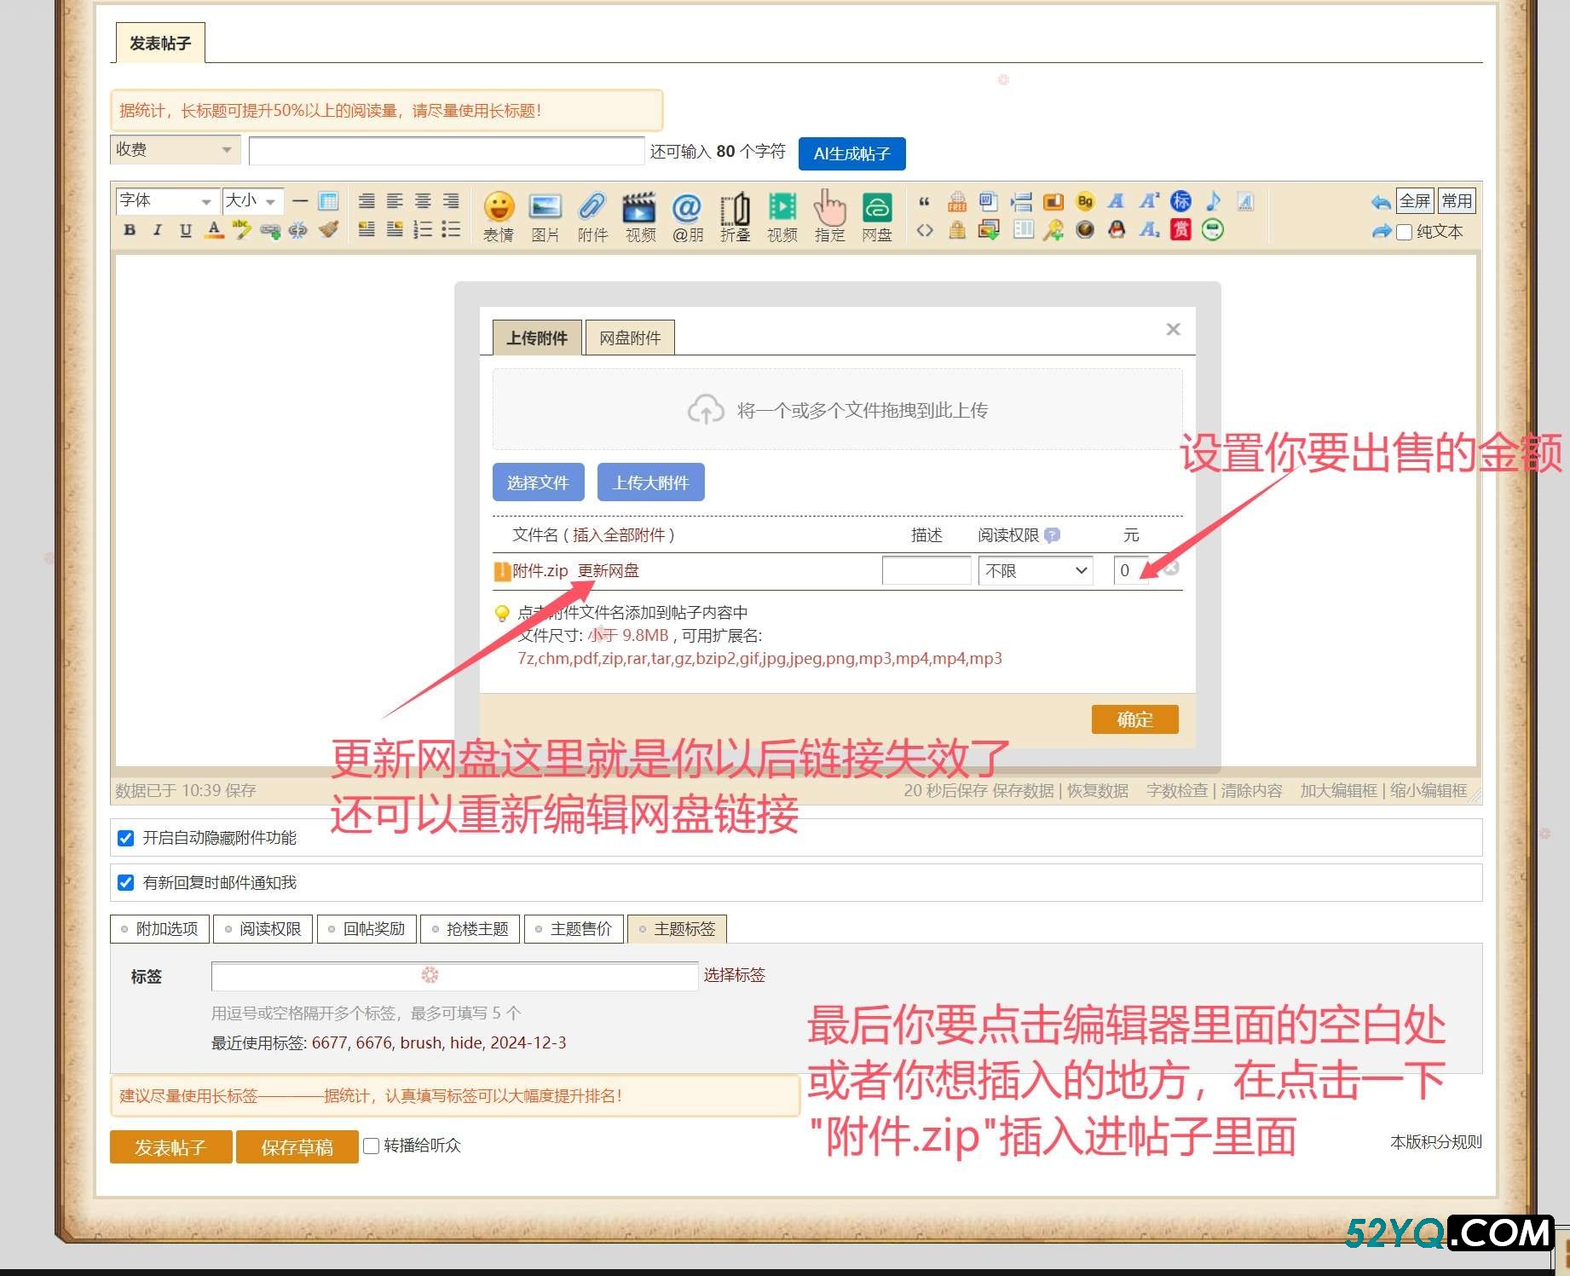Expand the 字体 font dropdown
Screen dimensions: 1570x1276
click(x=166, y=201)
